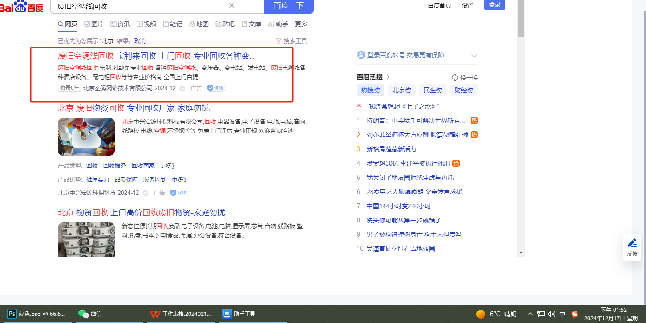This screenshot has width=646, height=323.
Task: Click the 登录 button
Action: [x=495, y=5]
